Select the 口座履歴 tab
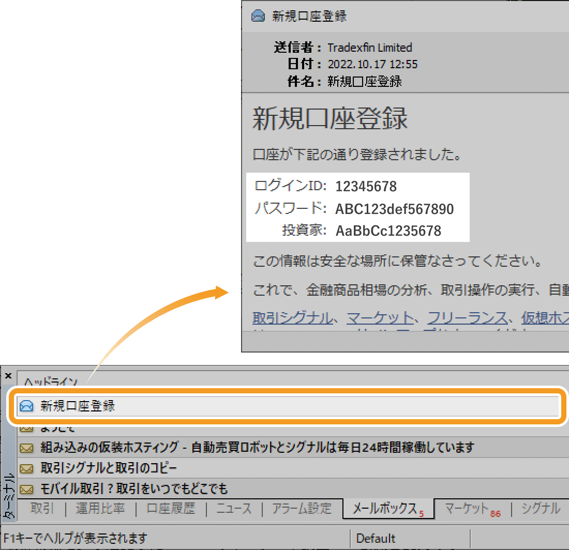This screenshot has width=569, height=550. pyautogui.click(x=171, y=509)
